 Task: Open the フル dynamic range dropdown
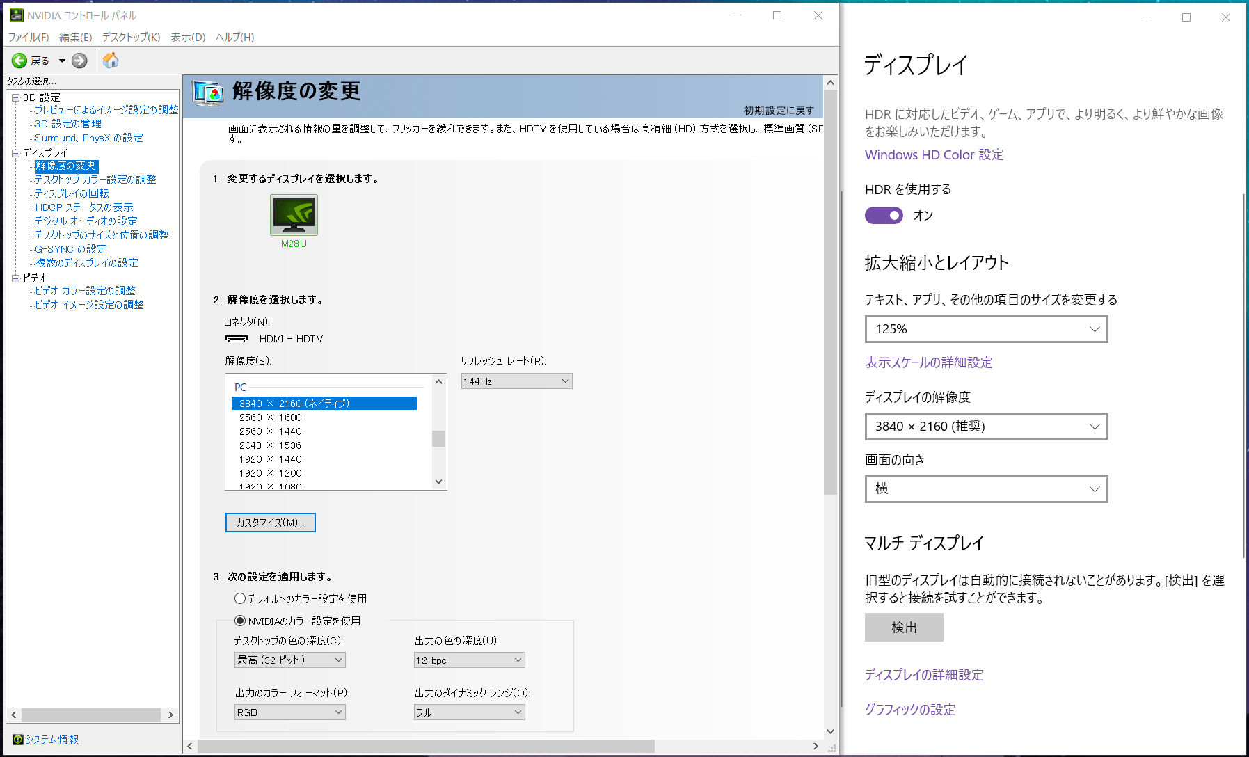coord(469,712)
